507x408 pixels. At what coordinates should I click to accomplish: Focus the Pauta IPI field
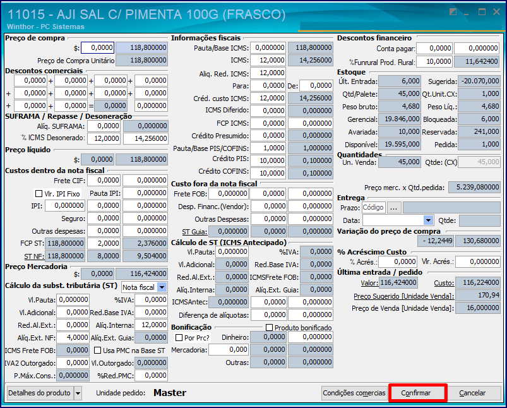[x=145, y=193]
